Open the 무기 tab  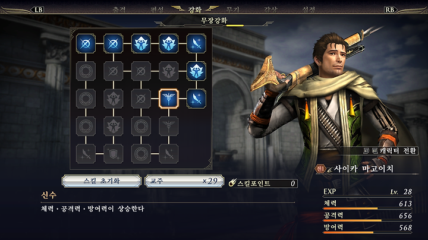(x=233, y=10)
